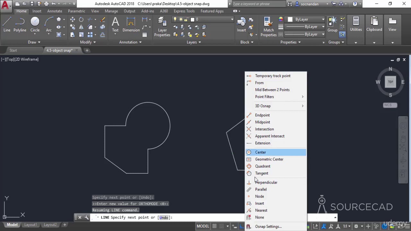
Task: Toggle grid display in status bar
Action: coord(214,226)
